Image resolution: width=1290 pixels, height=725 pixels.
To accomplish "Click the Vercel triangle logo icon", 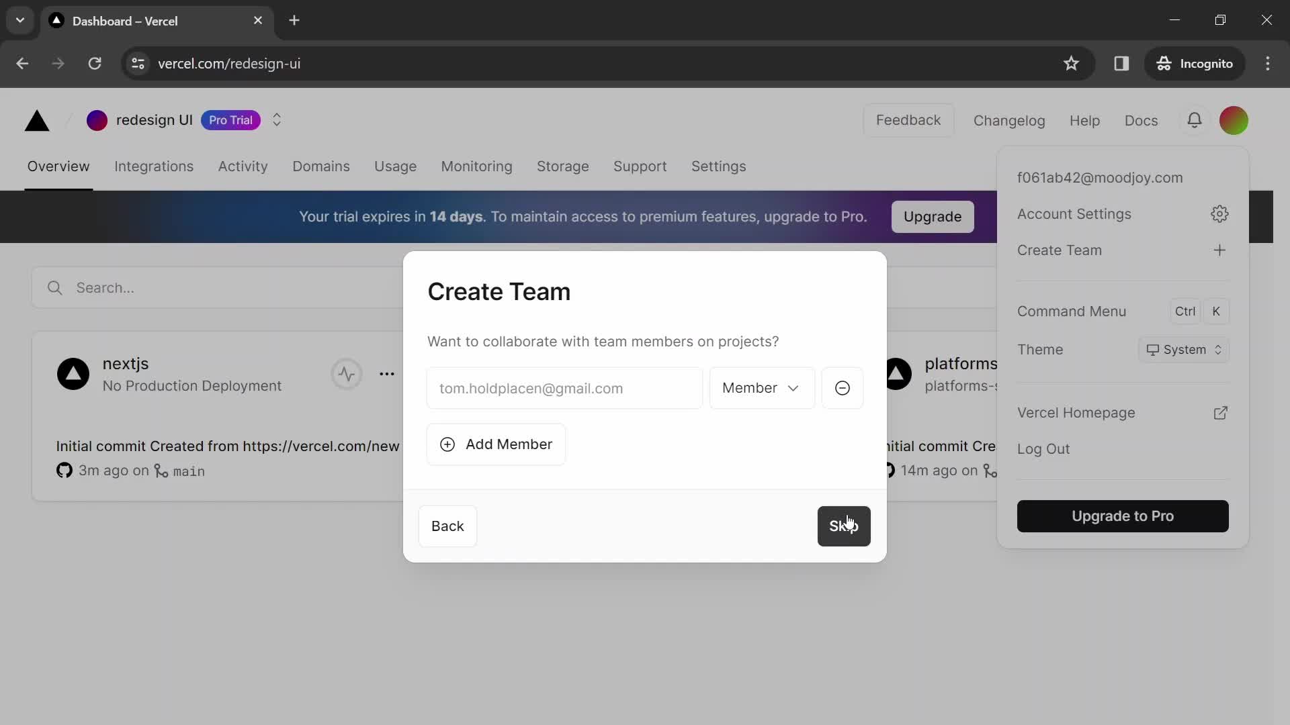I will pyautogui.click(x=36, y=120).
